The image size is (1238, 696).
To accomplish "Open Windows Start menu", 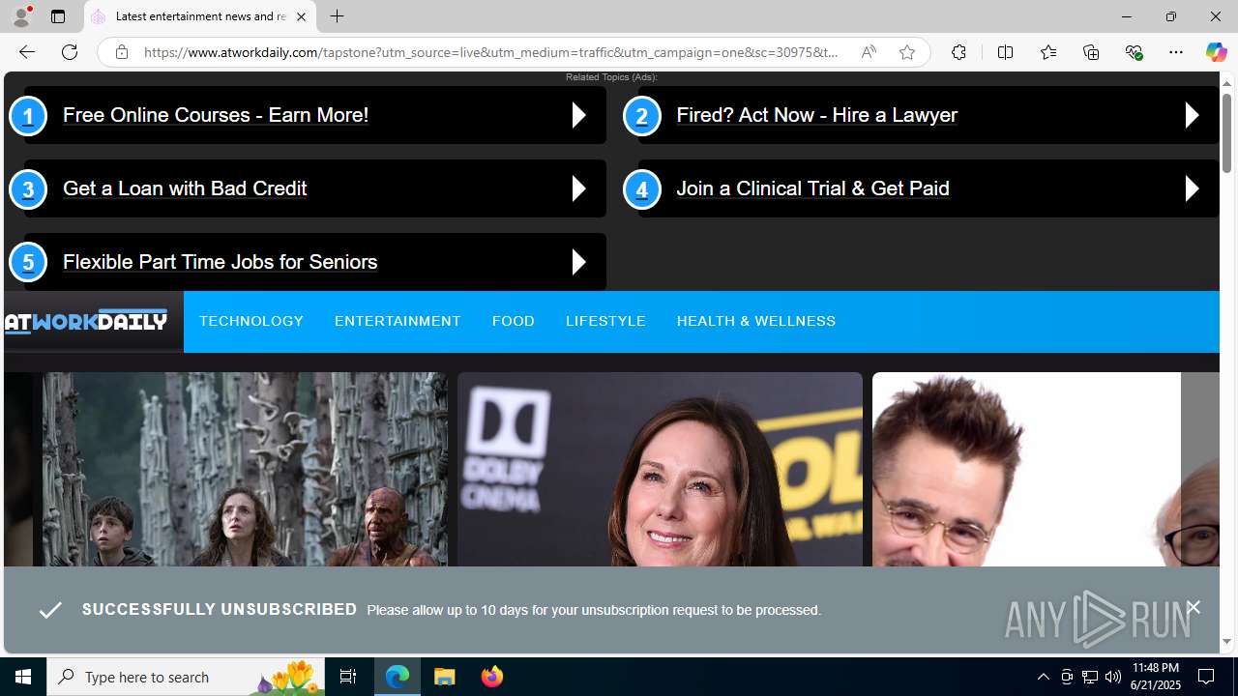I will [23, 677].
